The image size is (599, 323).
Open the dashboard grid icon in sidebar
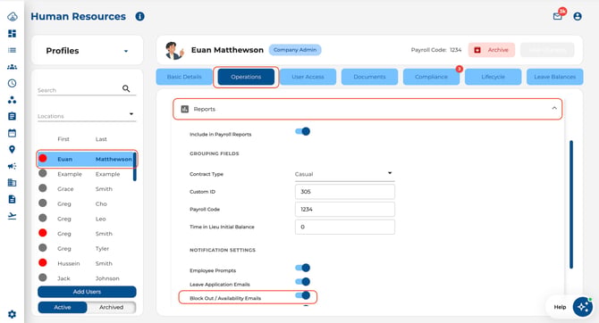[x=12, y=34]
